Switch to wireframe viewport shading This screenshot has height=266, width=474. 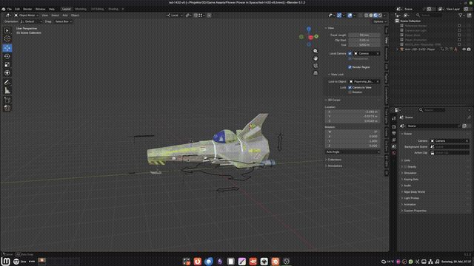click(366, 16)
